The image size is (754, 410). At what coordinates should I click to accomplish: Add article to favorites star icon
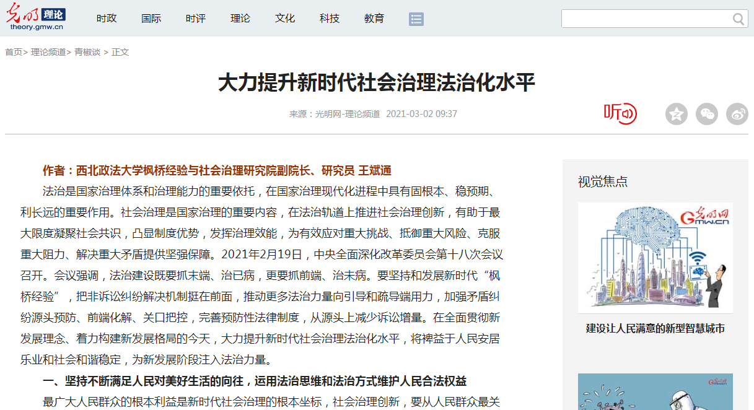(677, 114)
